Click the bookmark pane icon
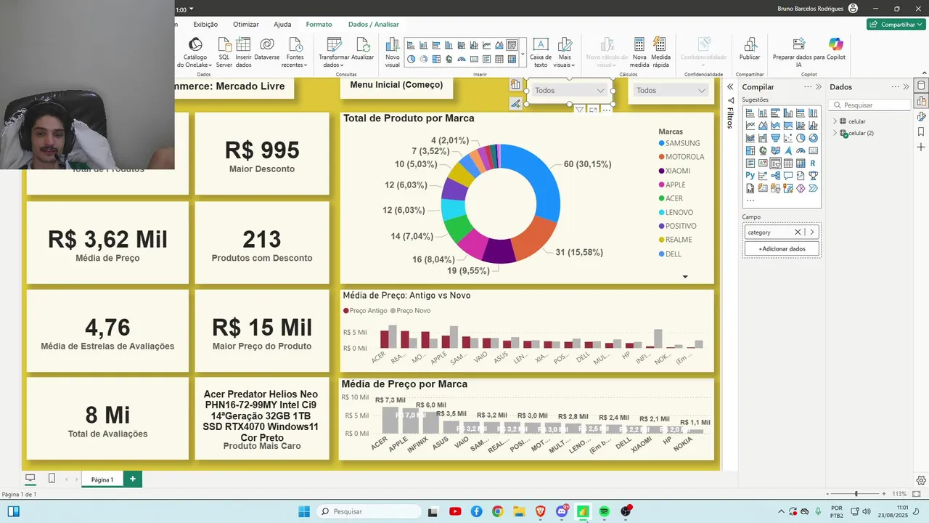The height and width of the screenshot is (523, 929). click(921, 132)
